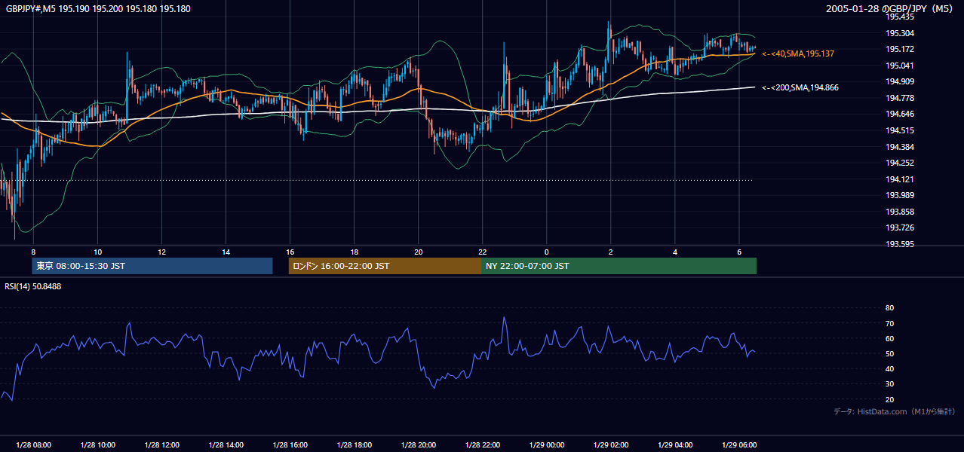Click the 195.172 price axis label

[900, 49]
